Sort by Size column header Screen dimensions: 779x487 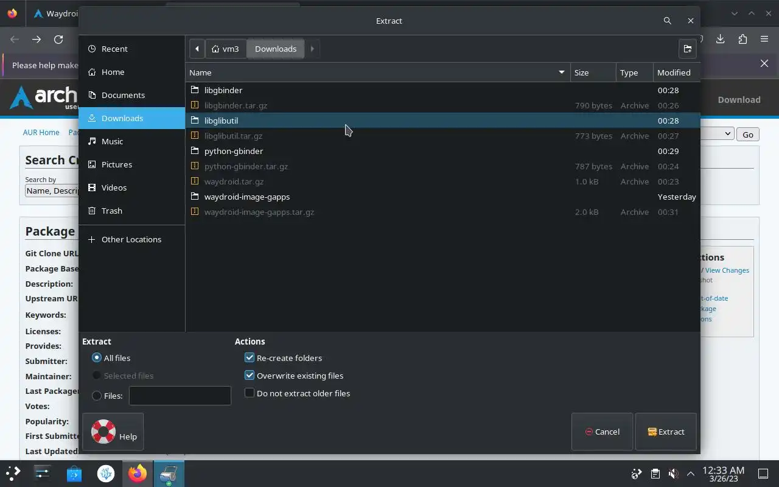point(593,72)
